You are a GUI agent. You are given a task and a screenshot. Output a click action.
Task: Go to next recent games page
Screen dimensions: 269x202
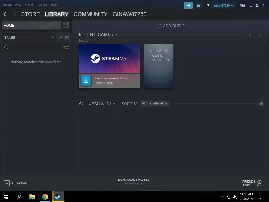coord(260,35)
